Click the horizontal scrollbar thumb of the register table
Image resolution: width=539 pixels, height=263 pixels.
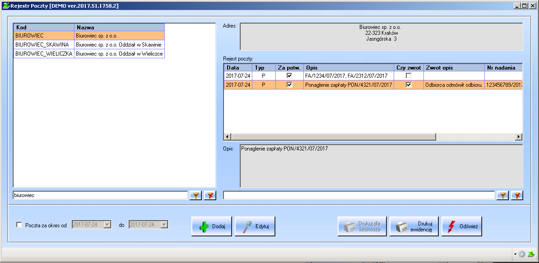pos(333,137)
